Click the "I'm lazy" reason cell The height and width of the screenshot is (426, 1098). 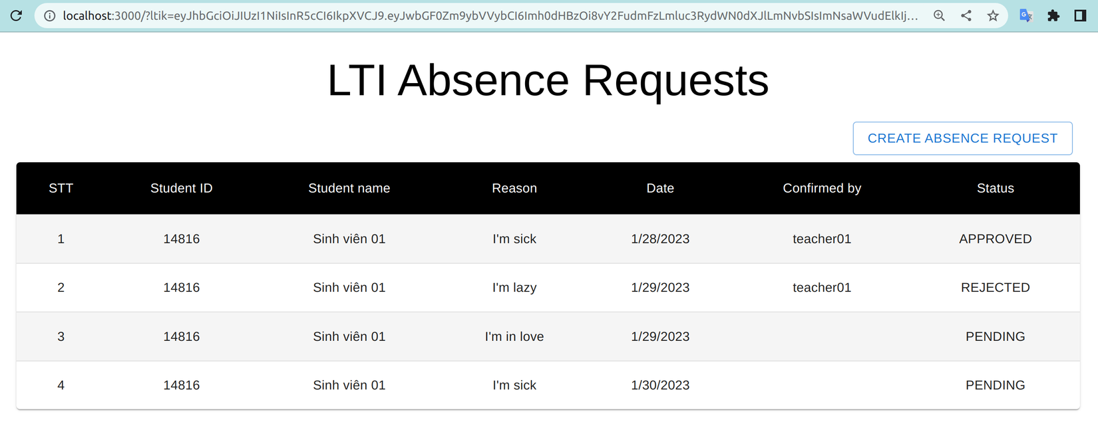514,287
